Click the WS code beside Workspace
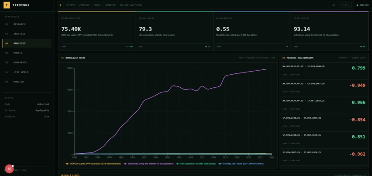This screenshot has width=372, height=176. [x=7, y=62]
